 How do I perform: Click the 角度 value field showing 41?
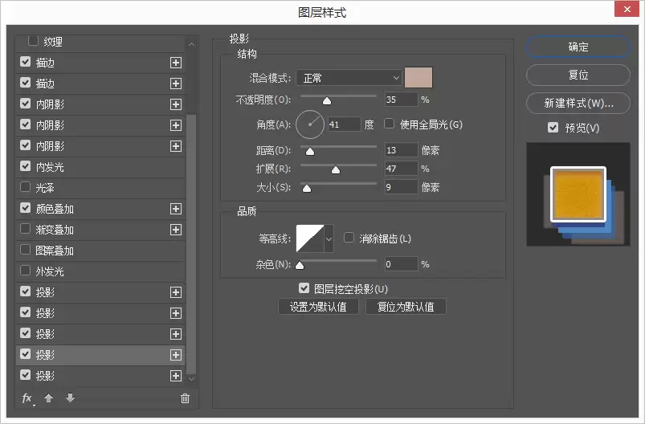click(x=345, y=124)
